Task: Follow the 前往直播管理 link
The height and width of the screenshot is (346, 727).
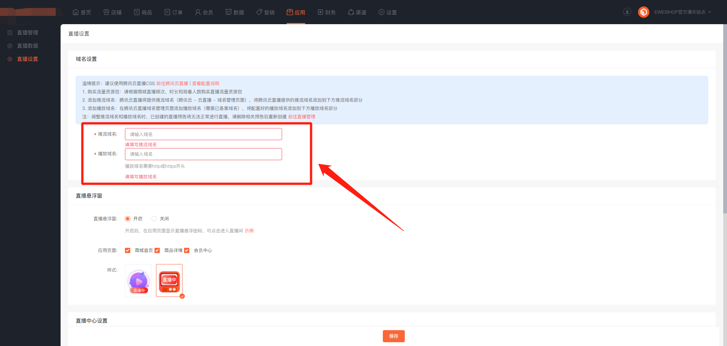Action: tap(302, 117)
